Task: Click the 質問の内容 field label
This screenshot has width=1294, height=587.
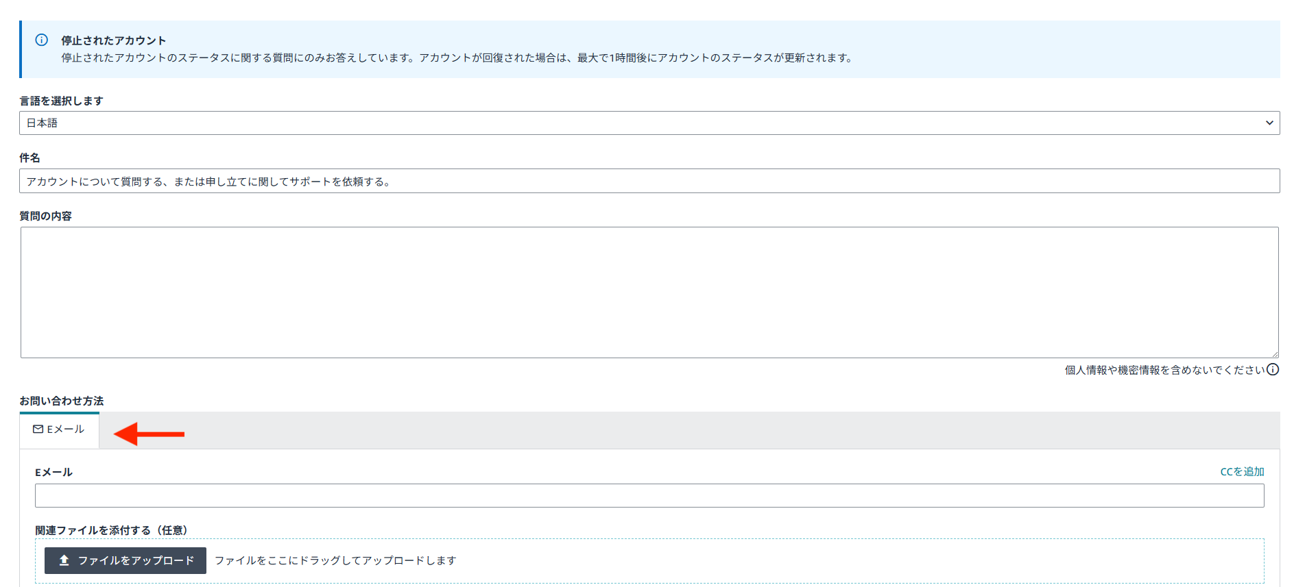Action: 46,216
